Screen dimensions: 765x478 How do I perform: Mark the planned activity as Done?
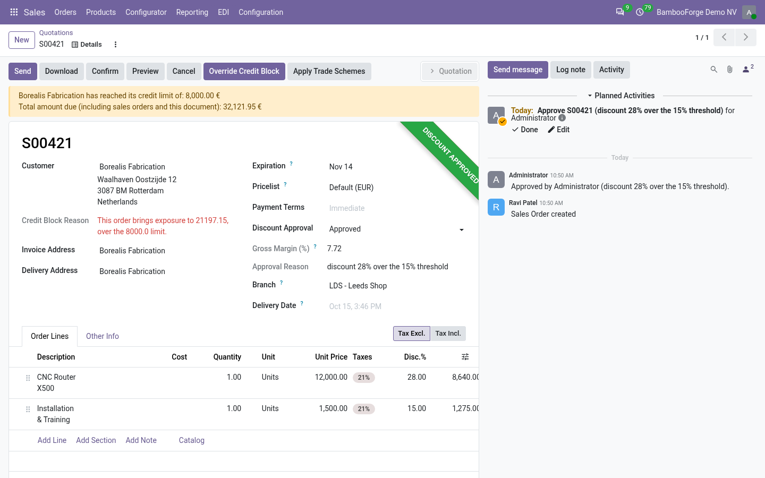click(525, 130)
